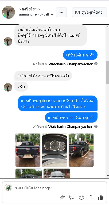Click ดูข้อมูลติดต่อ contact info button
The width and height of the screenshot is (109, 205).
[89, 12]
